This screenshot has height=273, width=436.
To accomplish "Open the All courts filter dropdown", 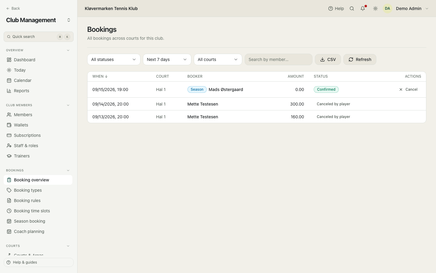I will [218, 59].
